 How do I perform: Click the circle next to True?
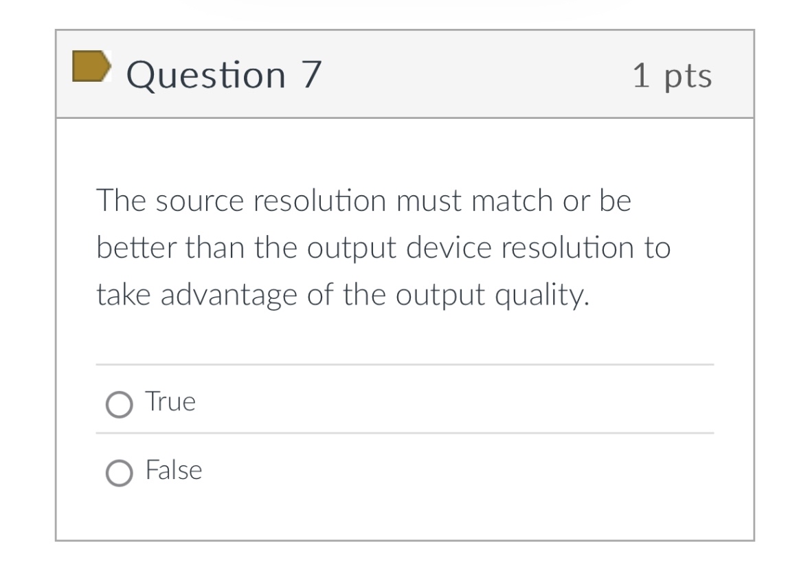(x=118, y=404)
